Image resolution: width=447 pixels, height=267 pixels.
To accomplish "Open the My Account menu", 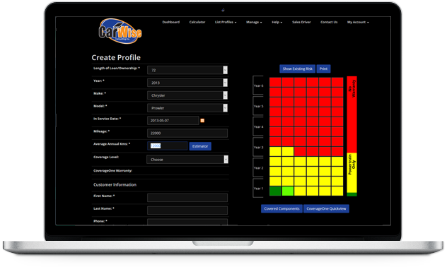I will 358,22.
